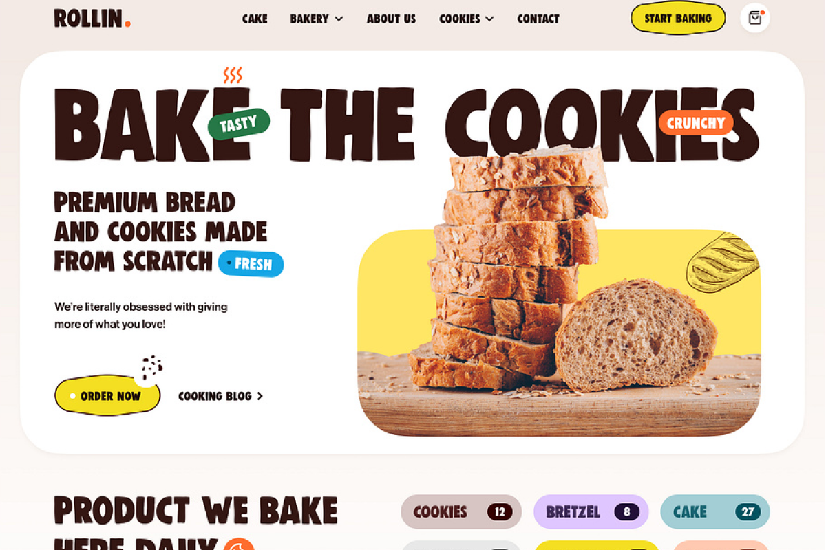Select the purple Bretzel category pill

coord(591,512)
